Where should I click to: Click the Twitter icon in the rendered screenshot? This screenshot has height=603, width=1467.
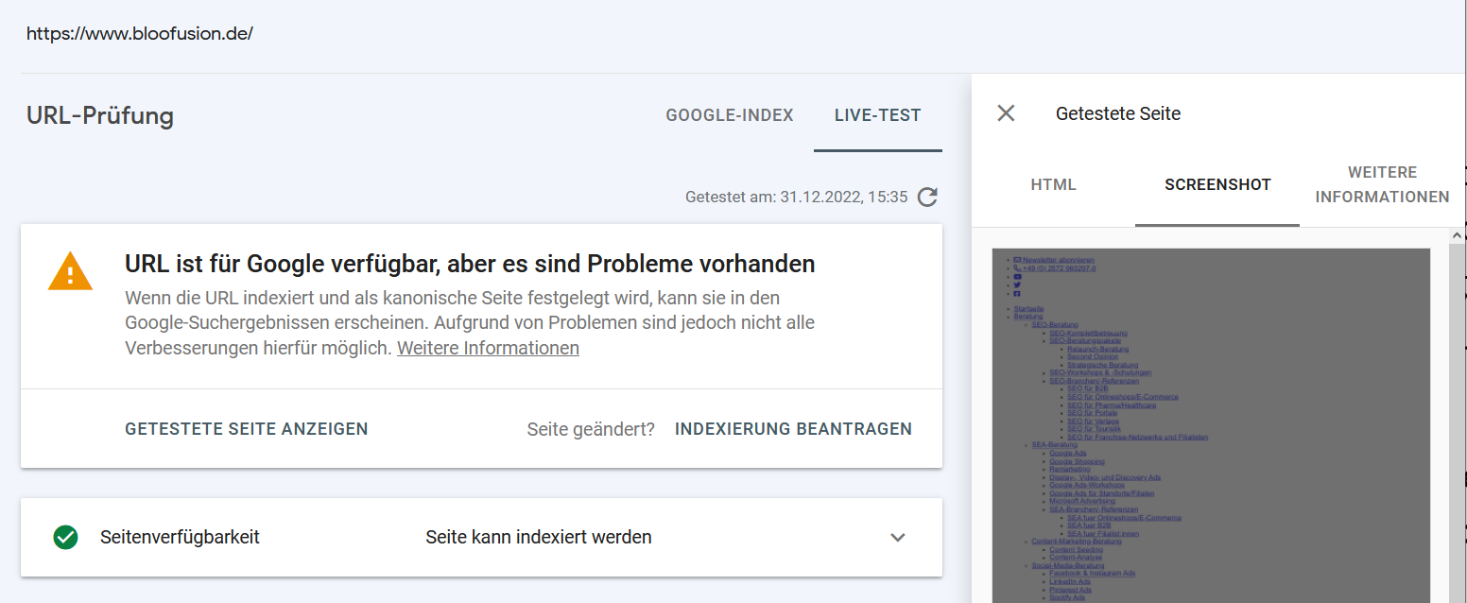1017,285
